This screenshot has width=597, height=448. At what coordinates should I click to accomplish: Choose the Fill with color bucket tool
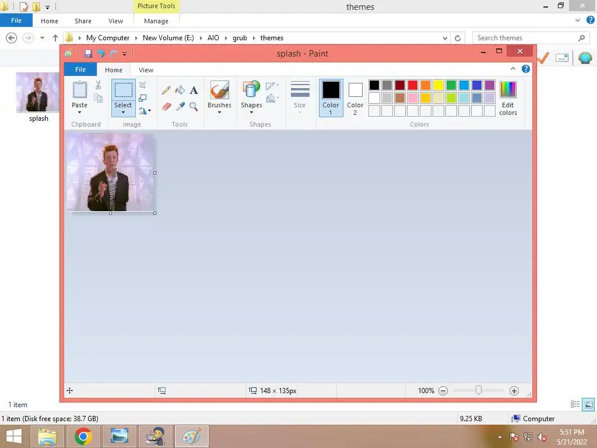pyautogui.click(x=180, y=90)
